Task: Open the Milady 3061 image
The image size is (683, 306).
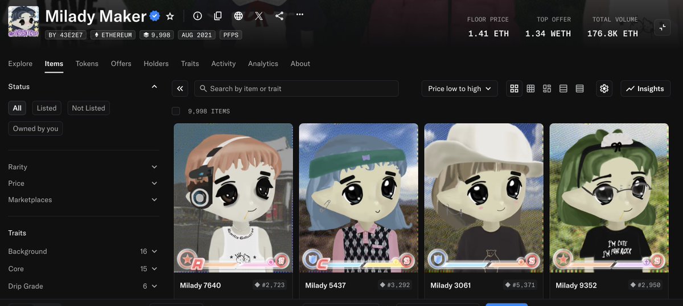Action: 484,198
